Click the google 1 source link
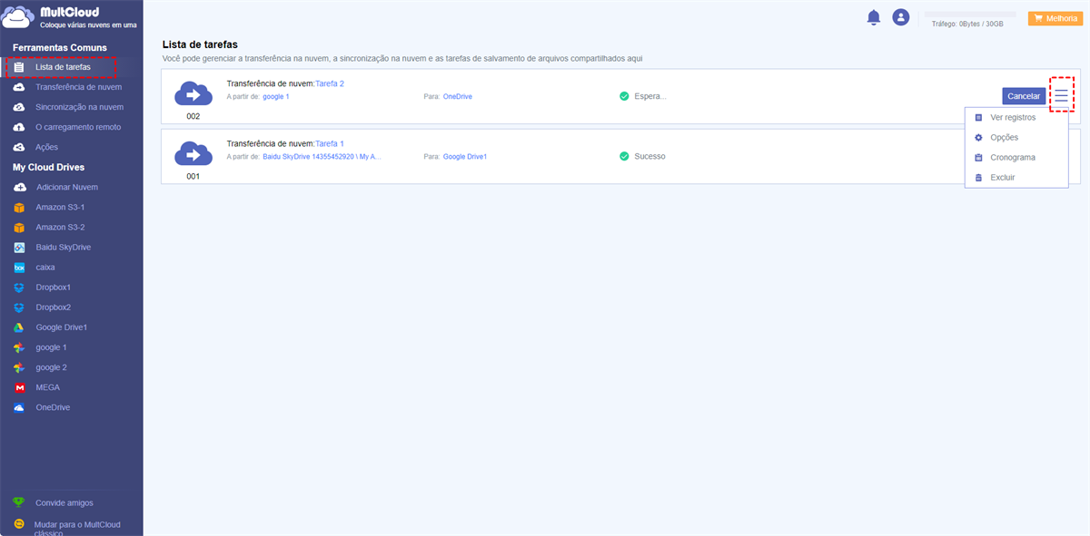The image size is (1090, 536). (276, 96)
